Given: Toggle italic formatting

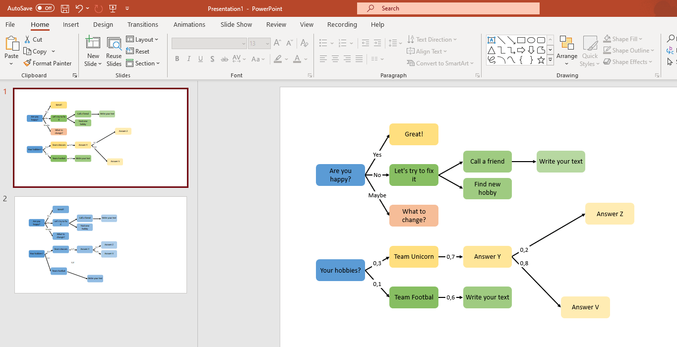Looking at the screenshot, I should pyautogui.click(x=188, y=58).
